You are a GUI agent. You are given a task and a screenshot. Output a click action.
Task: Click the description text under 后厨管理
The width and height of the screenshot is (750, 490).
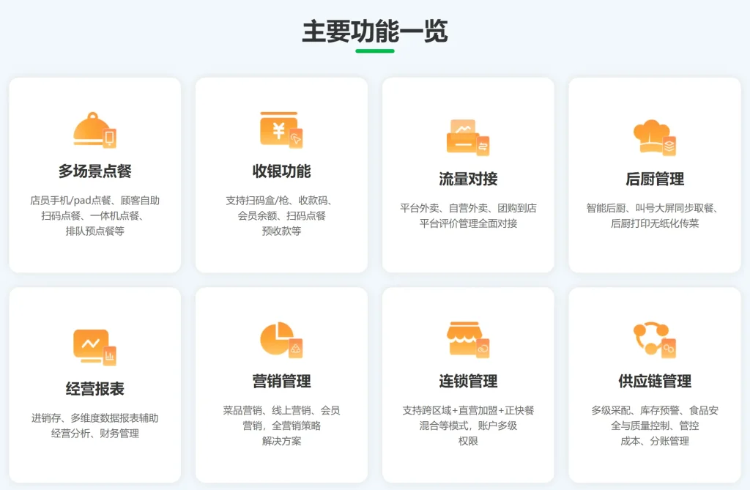(654, 215)
